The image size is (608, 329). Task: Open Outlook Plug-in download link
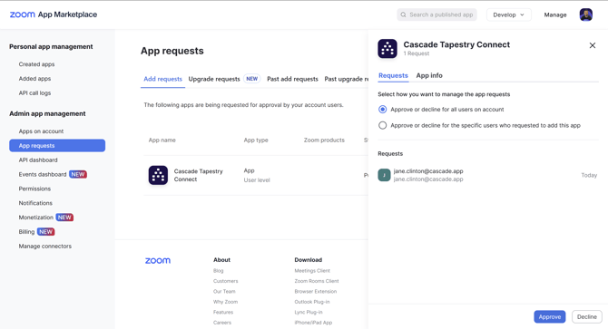(312, 302)
